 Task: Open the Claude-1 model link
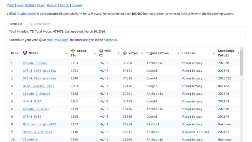(x=30, y=139)
